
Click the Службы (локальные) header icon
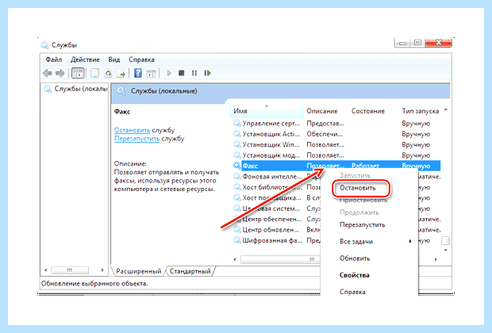click(121, 91)
